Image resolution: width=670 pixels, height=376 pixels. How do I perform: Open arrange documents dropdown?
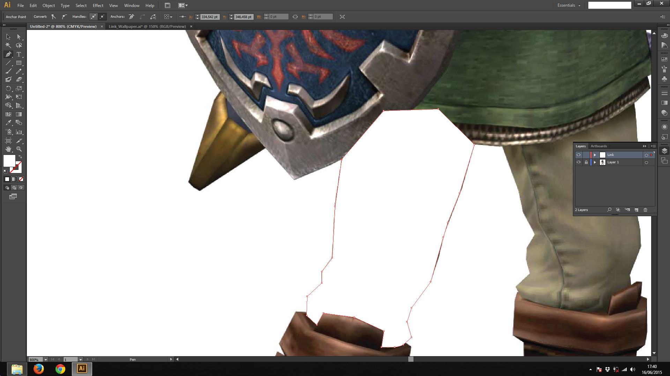tap(183, 6)
